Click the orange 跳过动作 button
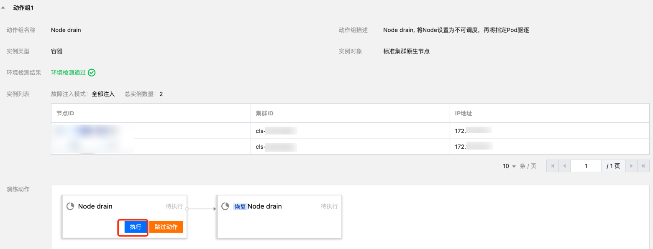The image size is (653, 249). point(166,227)
